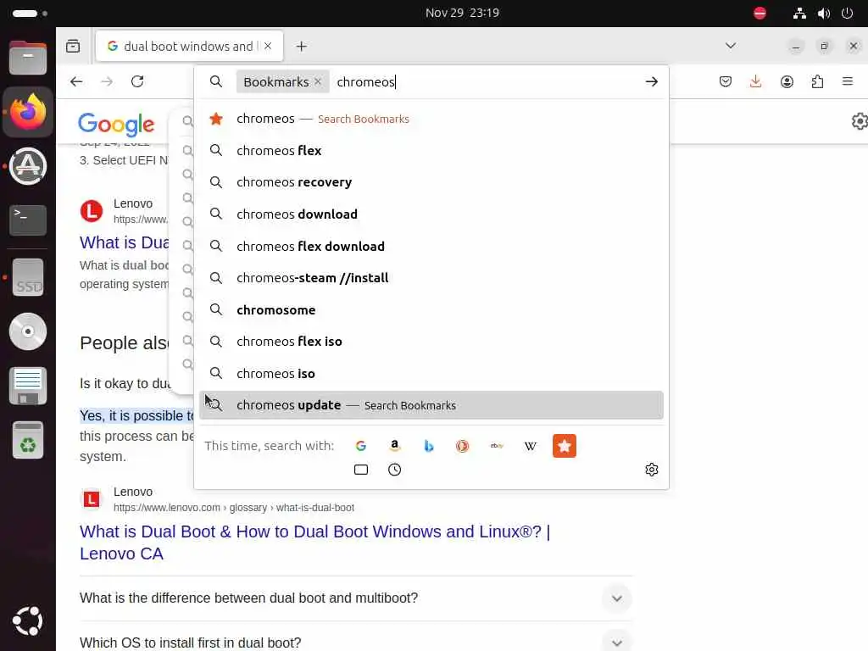868x651 pixels.
Task: Go to Google homepage via logo
Action: coord(115,124)
